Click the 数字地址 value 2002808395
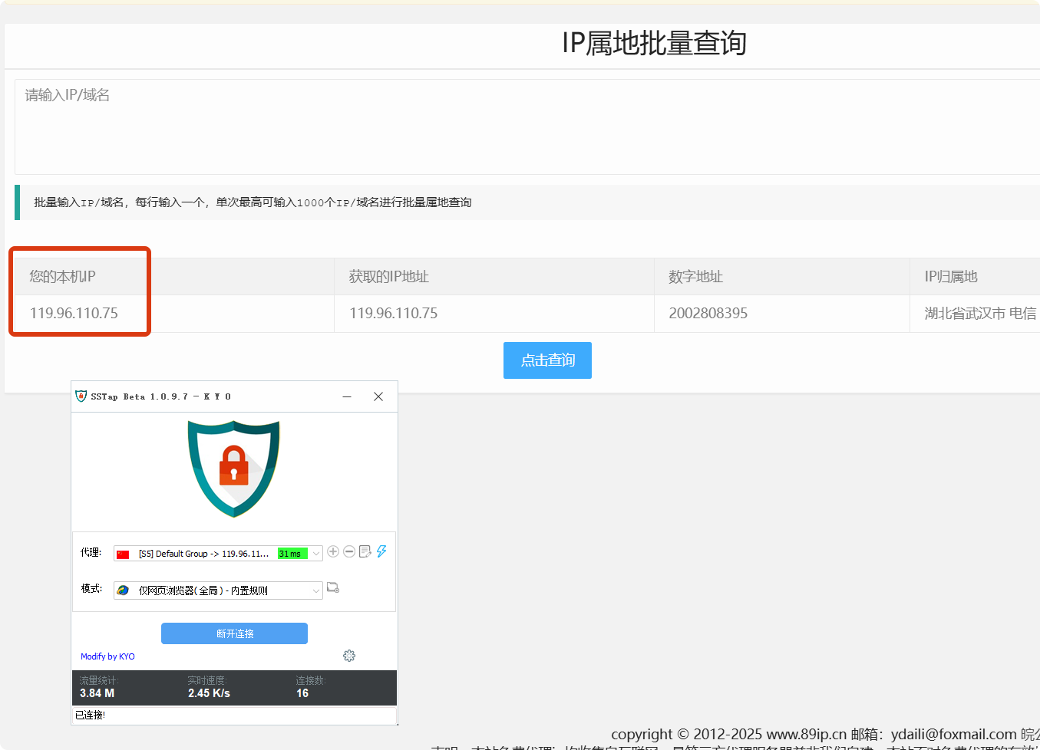 coord(708,314)
